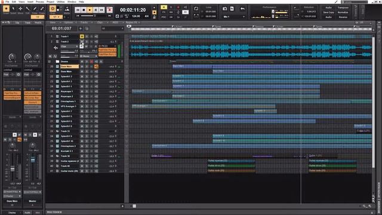Open the View menu of track view

[54, 23]
